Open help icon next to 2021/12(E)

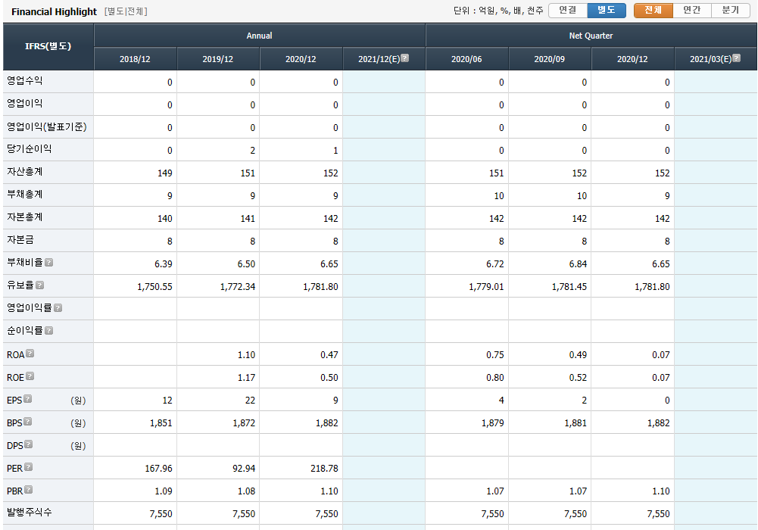(405, 58)
